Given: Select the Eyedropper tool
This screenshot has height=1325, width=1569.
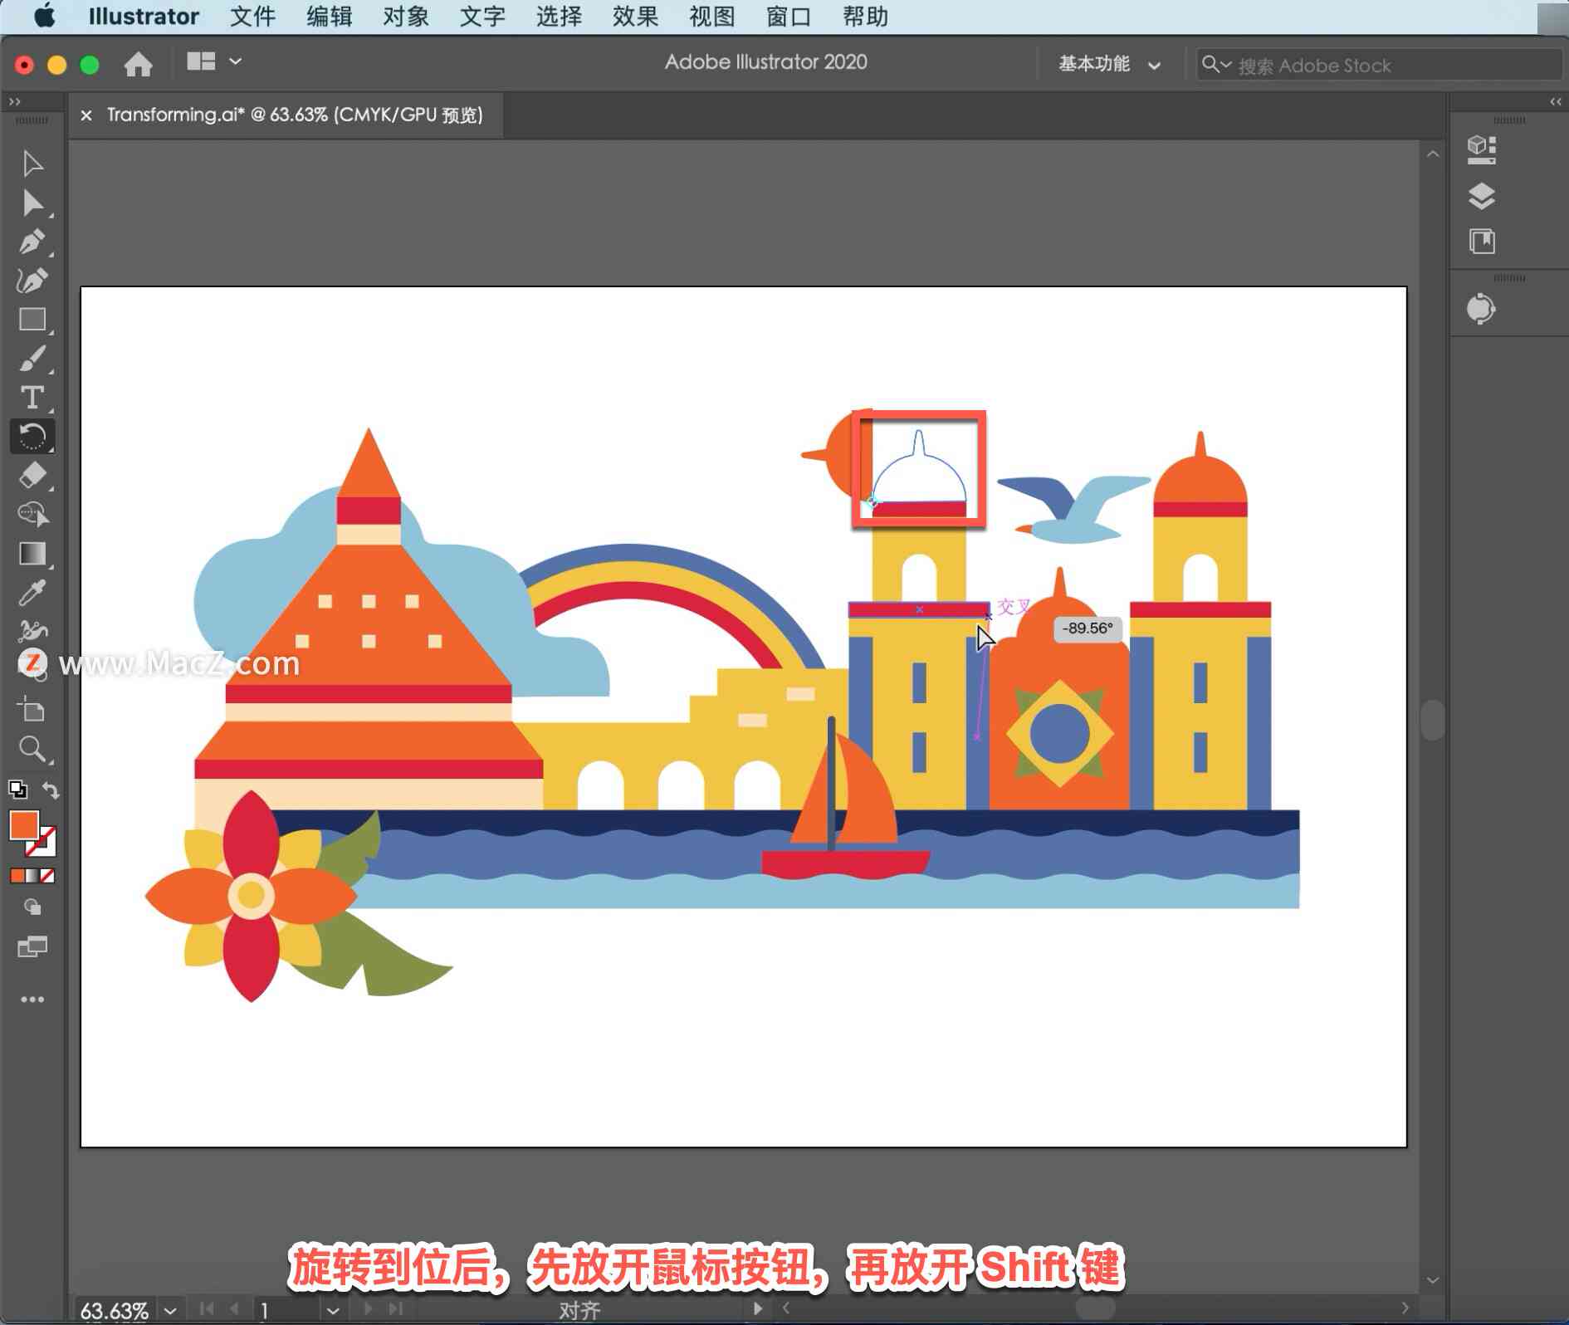Looking at the screenshot, I should pos(32,593).
